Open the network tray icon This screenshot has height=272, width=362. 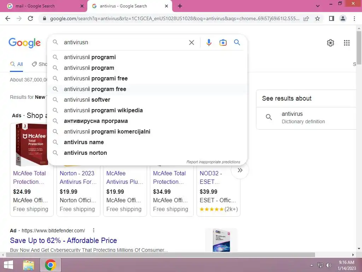[320, 265]
